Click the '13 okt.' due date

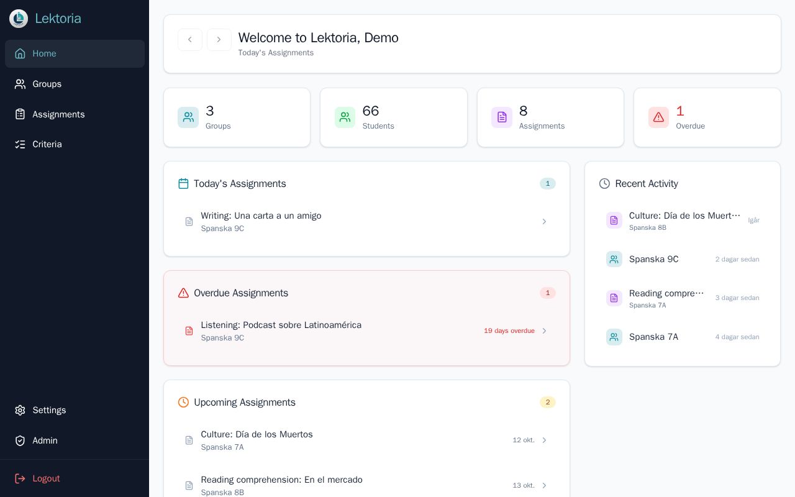(x=524, y=486)
